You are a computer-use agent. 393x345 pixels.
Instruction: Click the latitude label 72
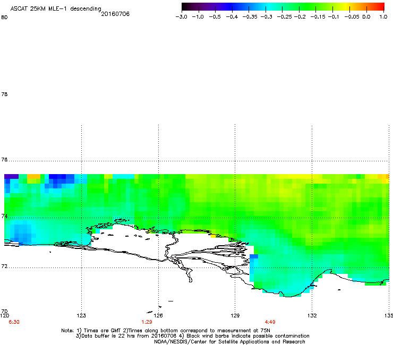click(4, 266)
